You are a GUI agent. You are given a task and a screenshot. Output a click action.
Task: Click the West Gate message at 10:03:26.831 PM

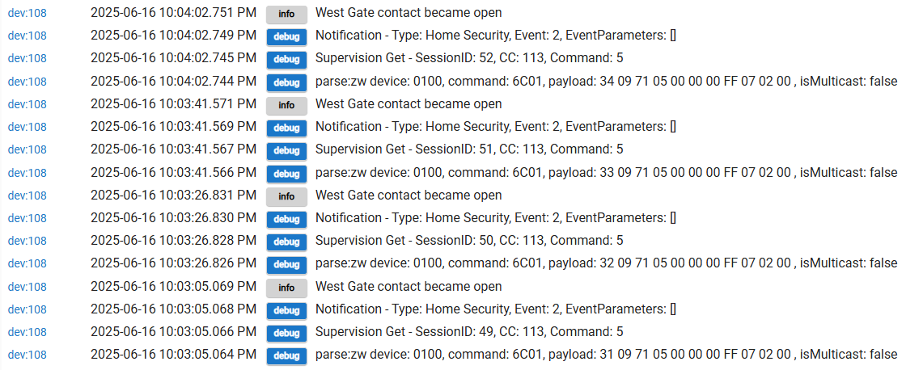[408, 195]
